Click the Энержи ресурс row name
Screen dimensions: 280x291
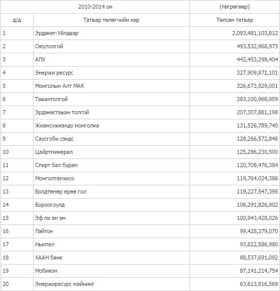coord(54,73)
